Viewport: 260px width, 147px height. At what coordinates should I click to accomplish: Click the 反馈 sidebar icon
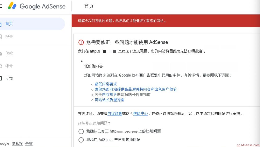coord(1,78)
